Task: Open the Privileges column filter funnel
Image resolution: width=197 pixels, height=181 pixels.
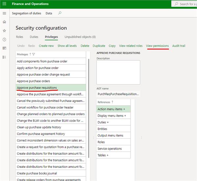Action: click(33, 54)
